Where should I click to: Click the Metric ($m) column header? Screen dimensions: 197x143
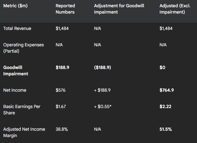(15, 6)
